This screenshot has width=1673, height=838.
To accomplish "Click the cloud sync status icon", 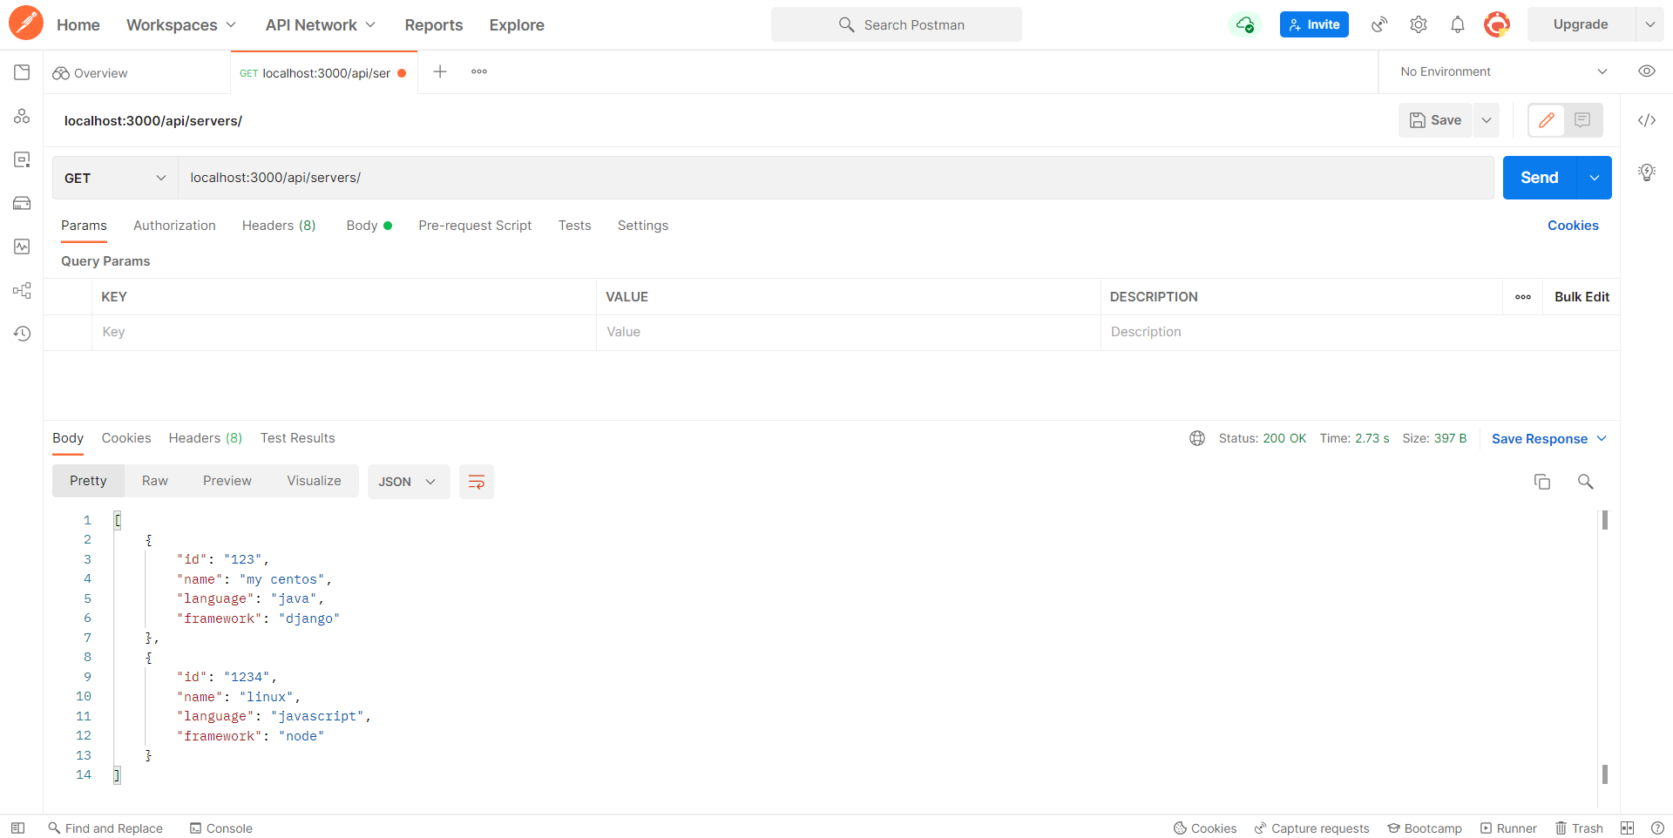I will point(1245,24).
